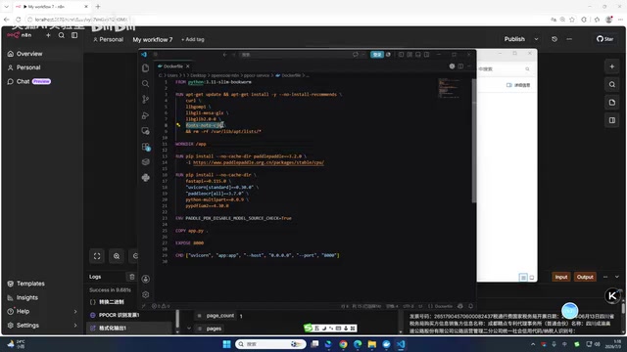Open VS Code Search view icon
627x352 pixels.
tap(146, 83)
